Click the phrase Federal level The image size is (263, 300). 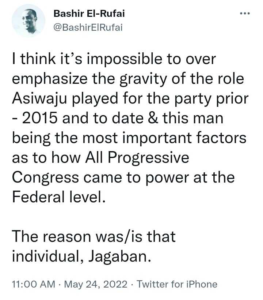click(x=60, y=197)
